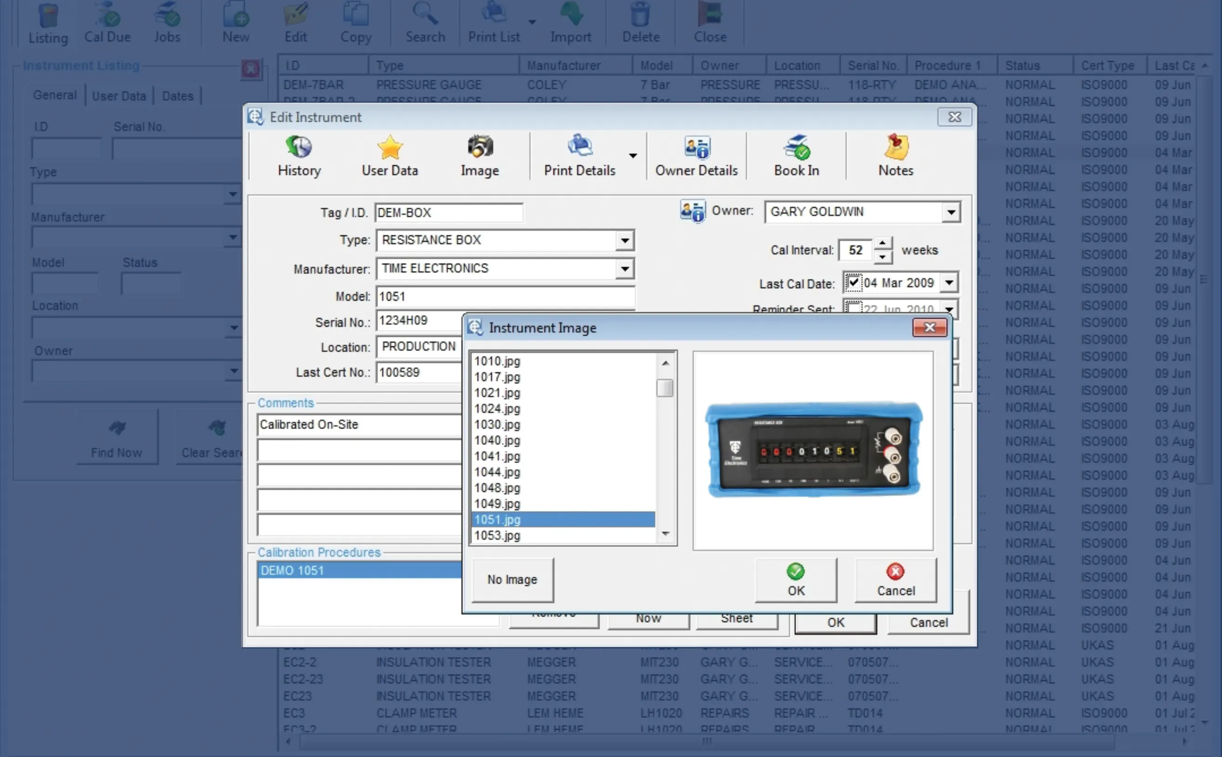Open the Manufacturer dropdown showing TIME ELECTRONICS

[624, 268]
